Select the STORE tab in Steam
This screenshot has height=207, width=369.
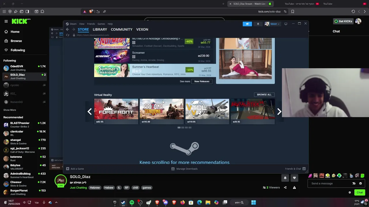tap(83, 29)
